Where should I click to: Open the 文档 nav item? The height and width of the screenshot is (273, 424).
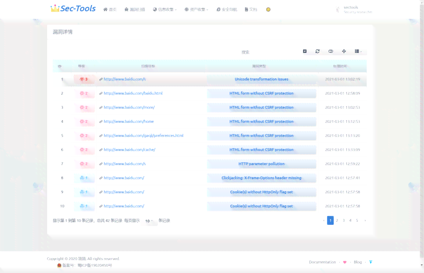(251, 9)
